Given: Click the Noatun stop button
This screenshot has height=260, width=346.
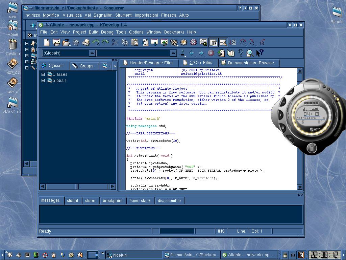Looking at the screenshot, I should (283, 128).
